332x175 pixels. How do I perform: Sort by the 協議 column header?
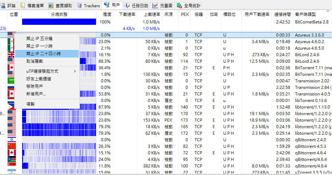(199, 14)
